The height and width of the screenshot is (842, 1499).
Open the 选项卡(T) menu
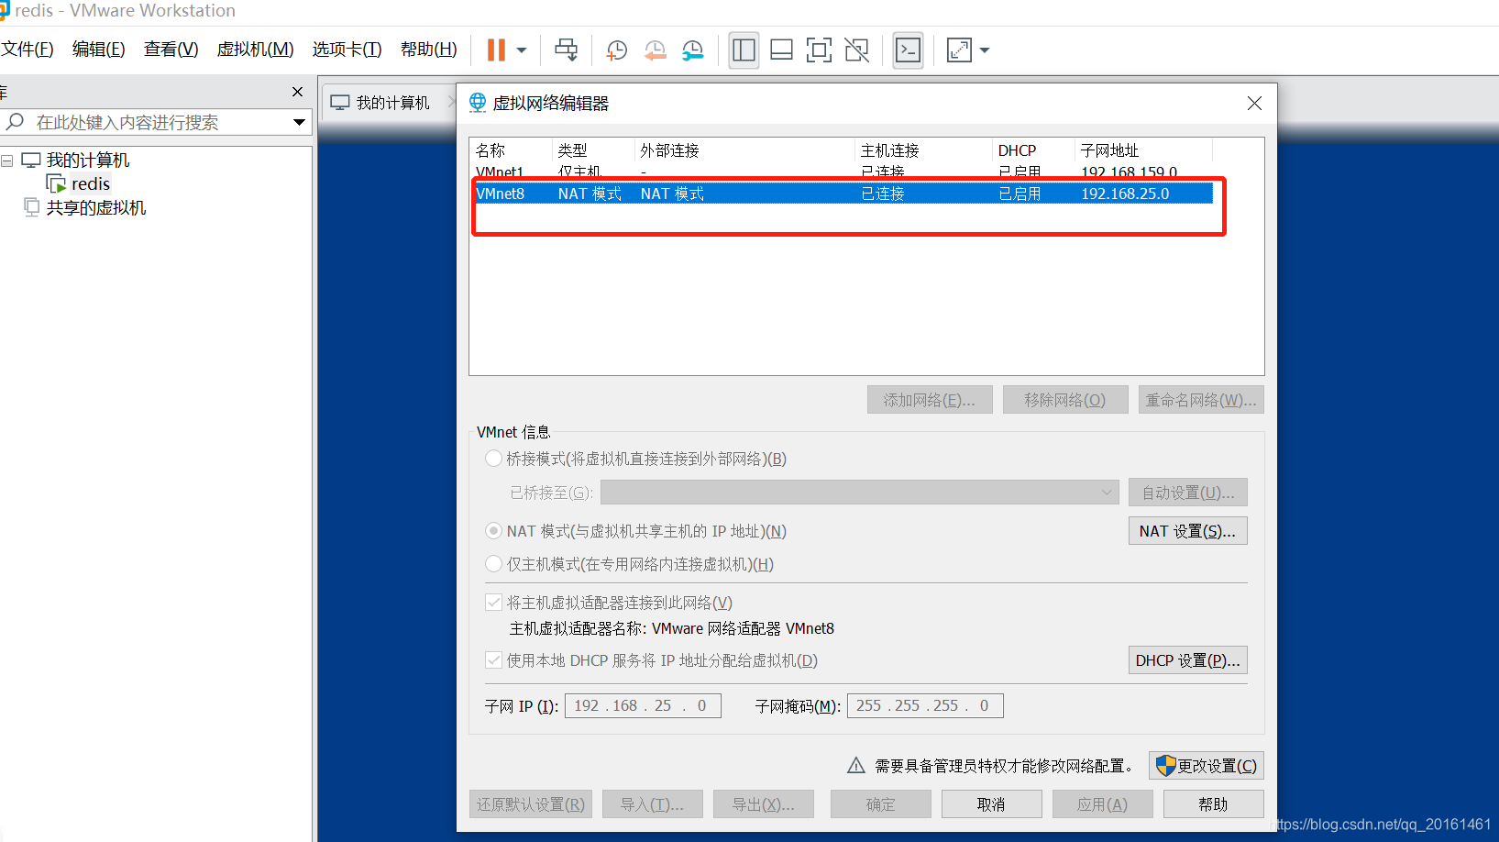coord(347,50)
